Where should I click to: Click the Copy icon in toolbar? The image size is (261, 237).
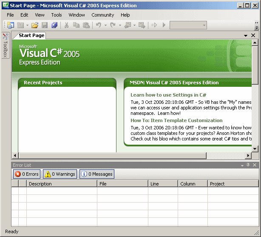pyautogui.click(x=76, y=25)
